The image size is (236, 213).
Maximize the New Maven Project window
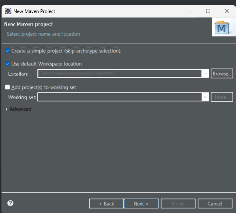click(208, 11)
